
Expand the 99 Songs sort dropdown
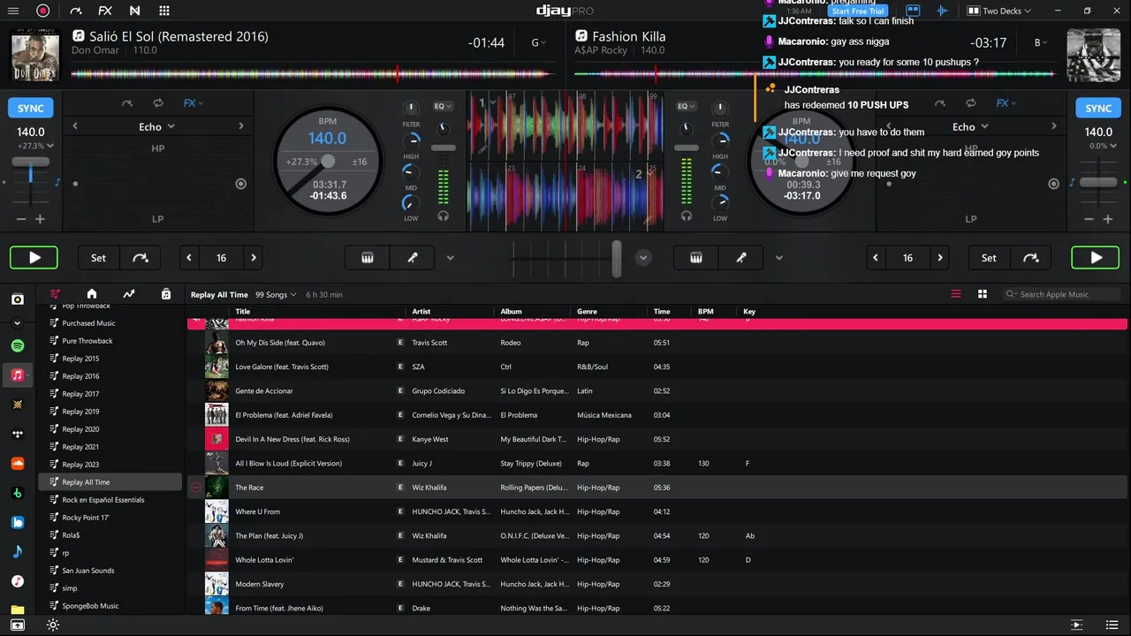point(275,294)
